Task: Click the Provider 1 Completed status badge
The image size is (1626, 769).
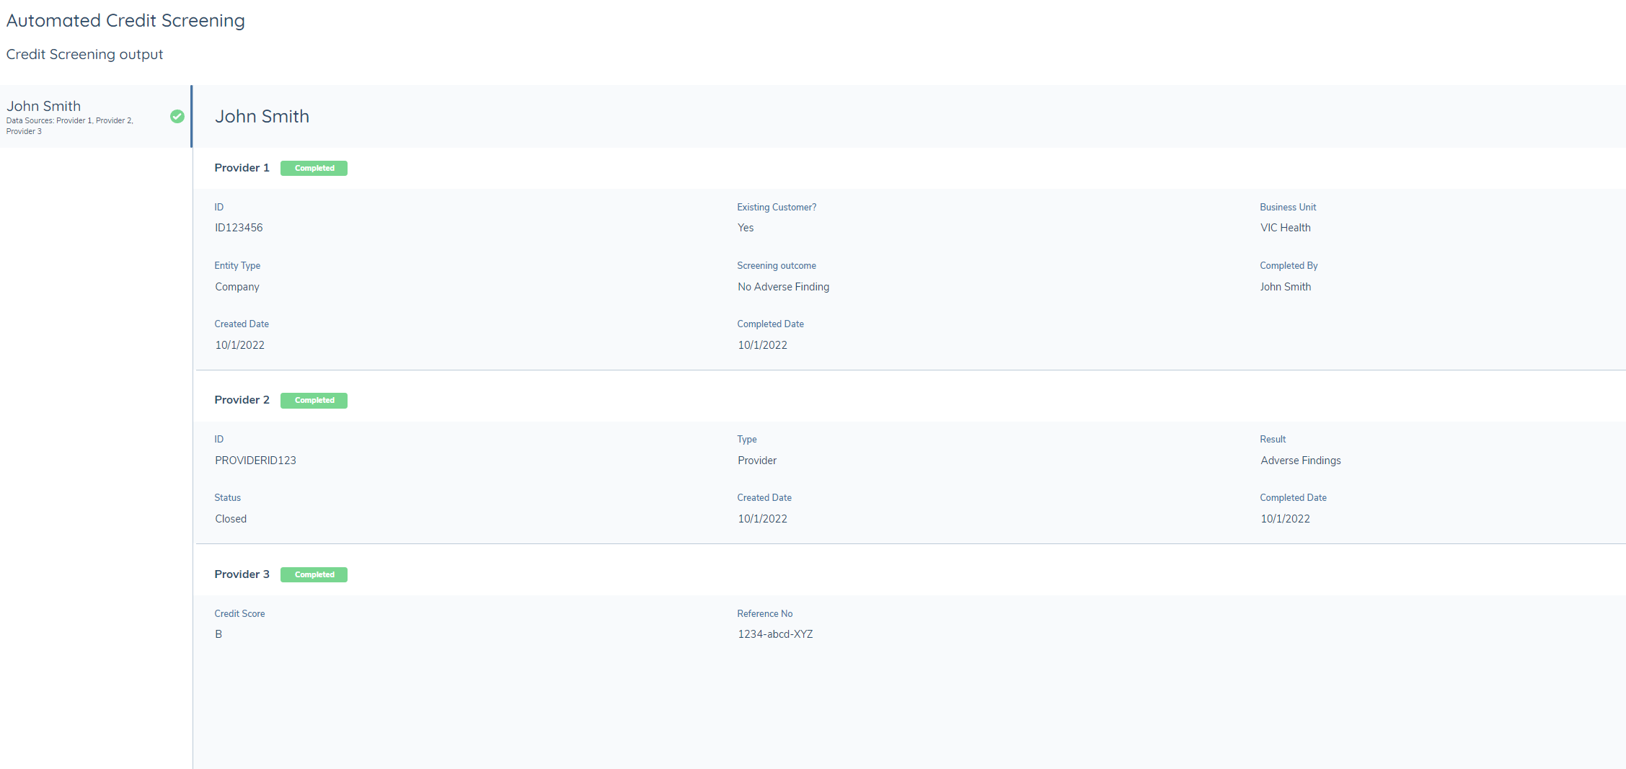Action: coord(314,168)
